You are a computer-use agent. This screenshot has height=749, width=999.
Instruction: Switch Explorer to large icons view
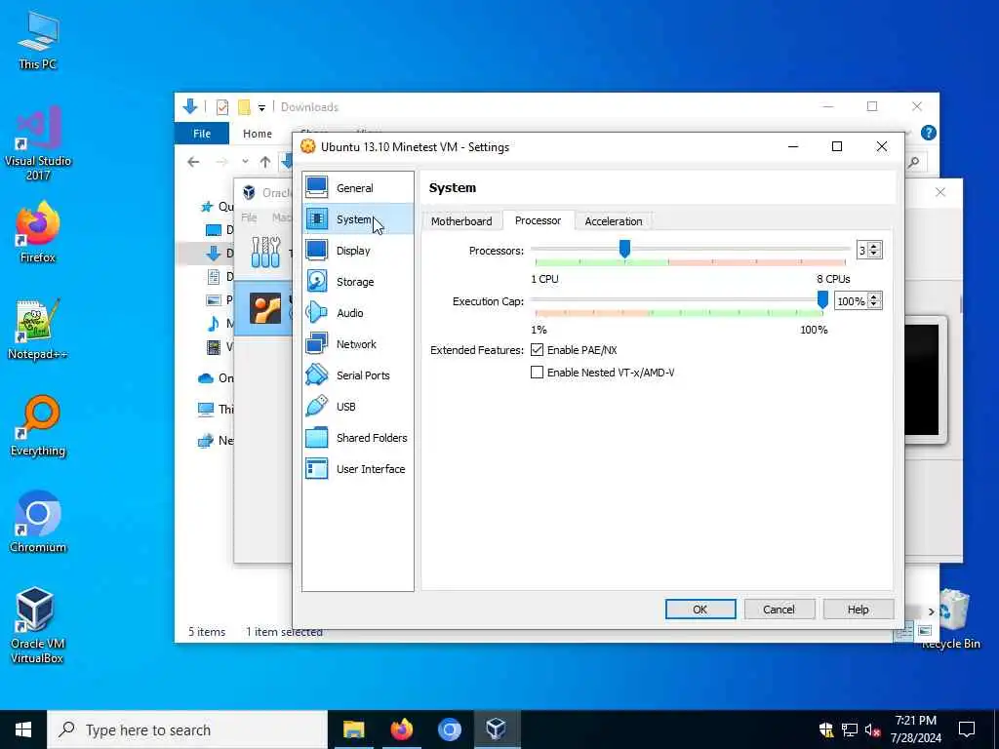point(925,631)
